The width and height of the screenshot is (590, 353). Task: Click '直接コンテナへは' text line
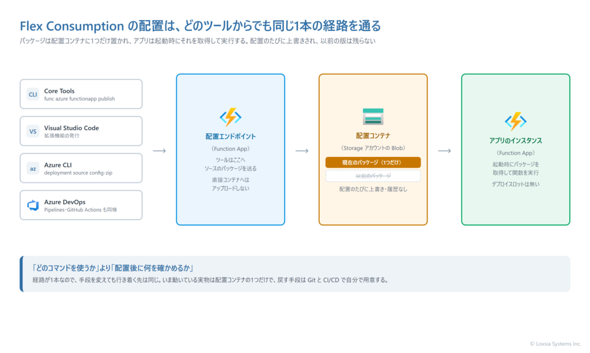click(230, 180)
